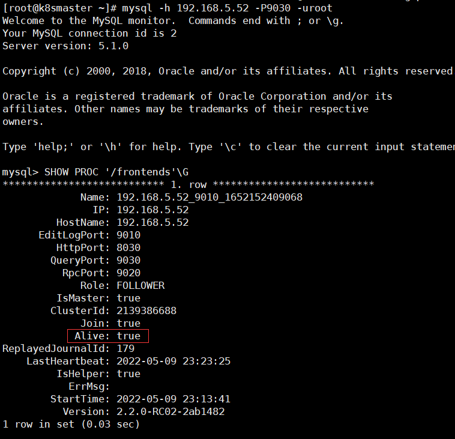Click the mysql connection command line
455x439 pixels.
point(167,8)
